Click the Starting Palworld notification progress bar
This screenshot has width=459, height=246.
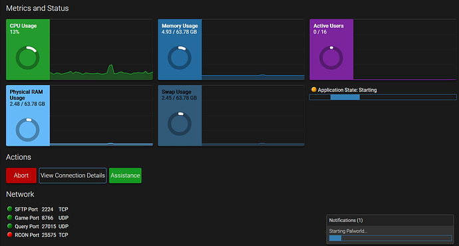[x=390, y=238]
